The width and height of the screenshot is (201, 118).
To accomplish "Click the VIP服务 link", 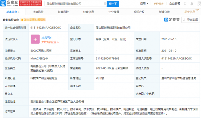I will coord(159,4).
